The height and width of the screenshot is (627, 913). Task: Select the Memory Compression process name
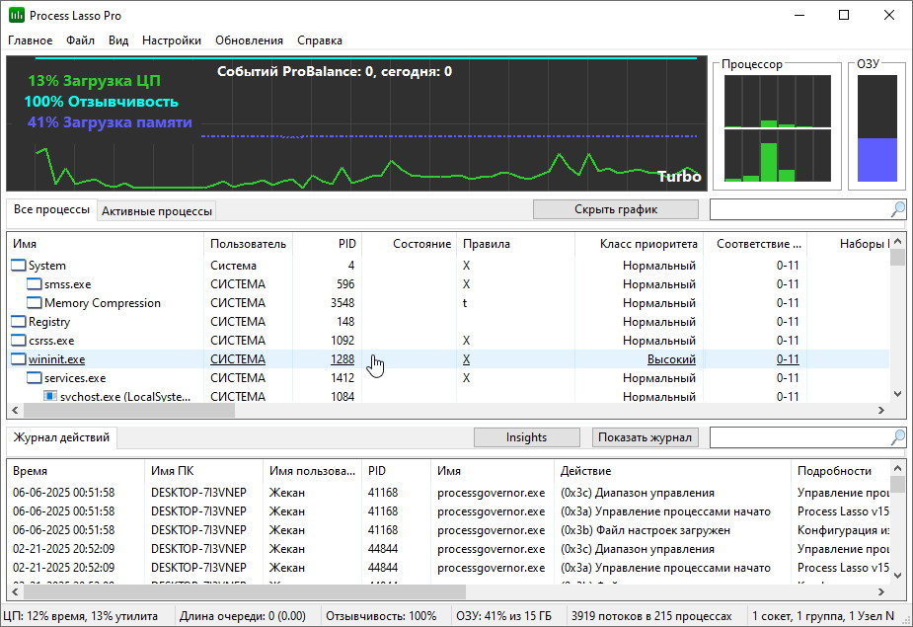[x=103, y=303]
